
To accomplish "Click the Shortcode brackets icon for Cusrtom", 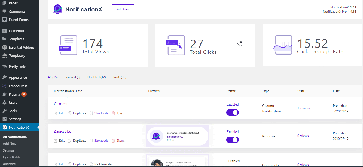I will pos(91,113).
